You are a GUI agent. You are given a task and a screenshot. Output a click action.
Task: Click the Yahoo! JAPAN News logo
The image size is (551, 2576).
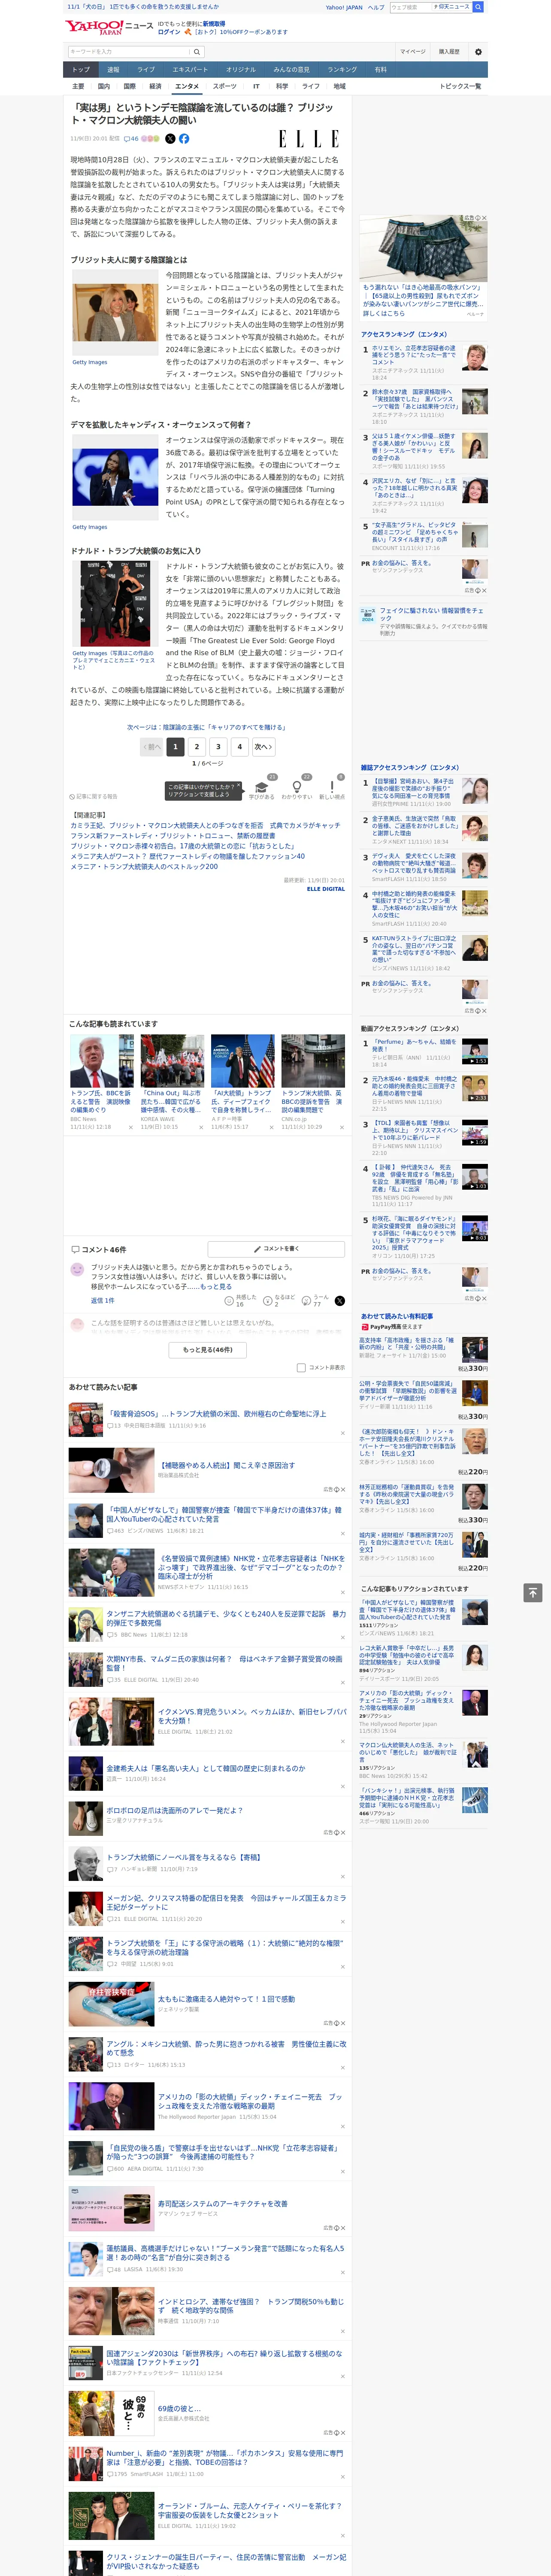(x=110, y=26)
